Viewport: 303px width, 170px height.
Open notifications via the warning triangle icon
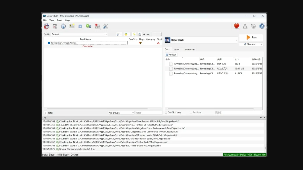[245, 26]
